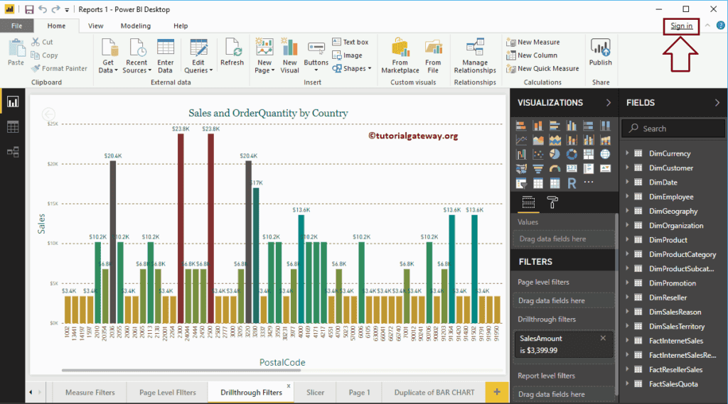Open the Slicer page tab
The height and width of the screenshot is (404, 728).
315,393
